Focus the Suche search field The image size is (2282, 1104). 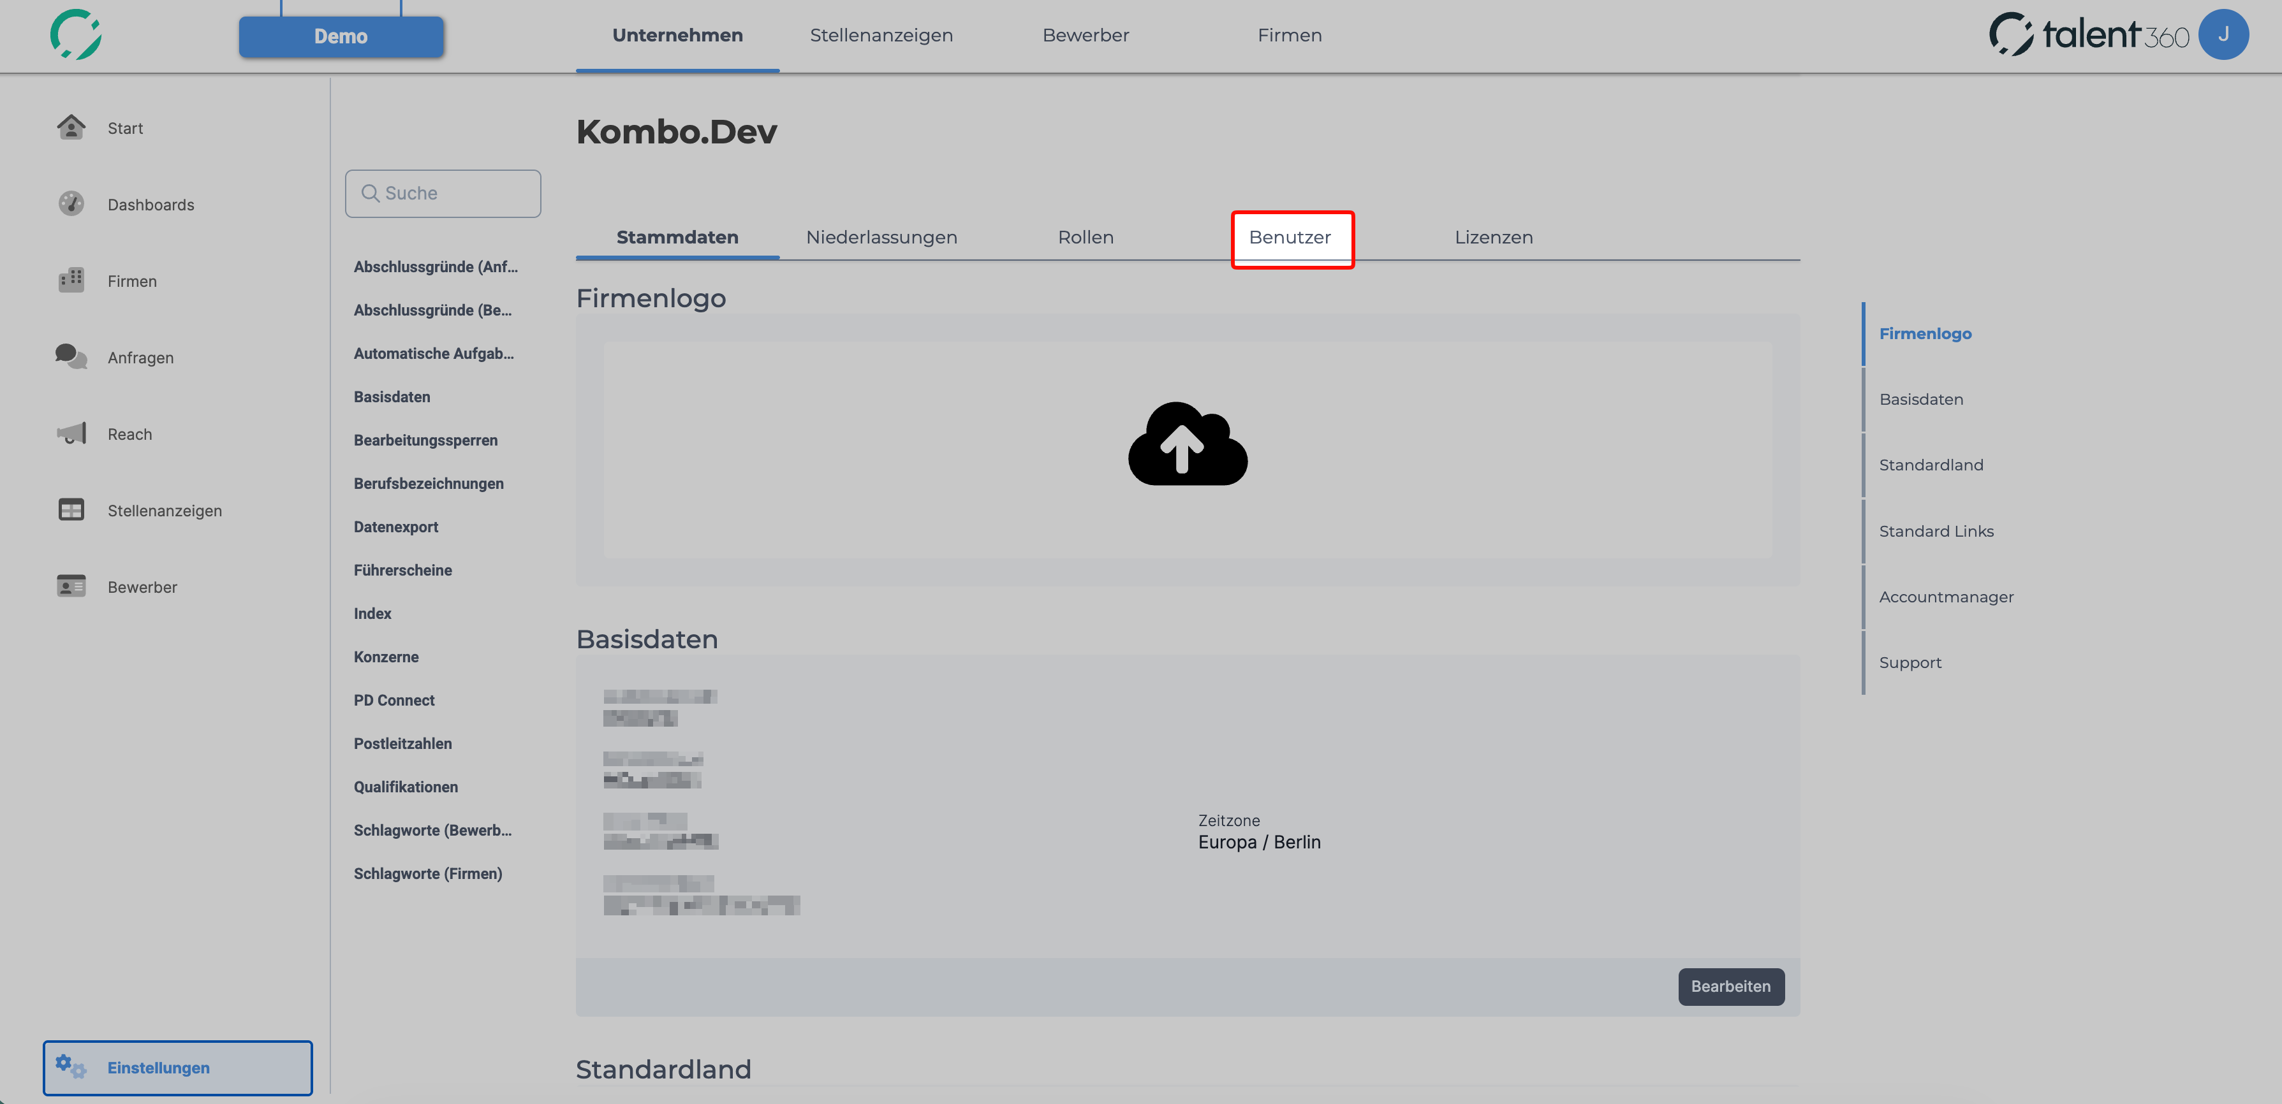(443, 193)
